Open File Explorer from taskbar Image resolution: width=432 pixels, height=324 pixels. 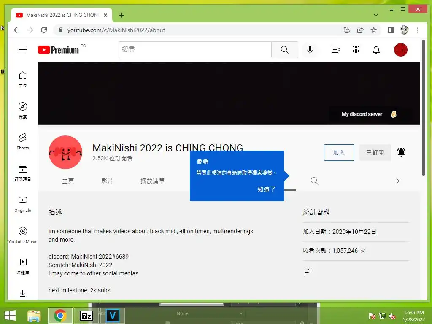coord(34,316)
